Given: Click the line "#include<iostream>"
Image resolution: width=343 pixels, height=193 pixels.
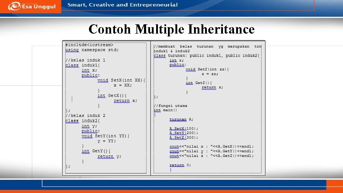Looking at the screenshot, I should [89, 45].
